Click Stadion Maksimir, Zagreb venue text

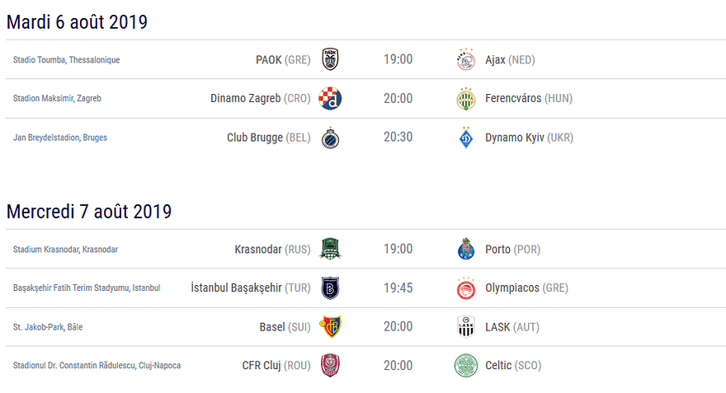(57, 99)
